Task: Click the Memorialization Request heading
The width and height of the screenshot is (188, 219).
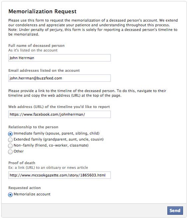Action: click(42, 11)
